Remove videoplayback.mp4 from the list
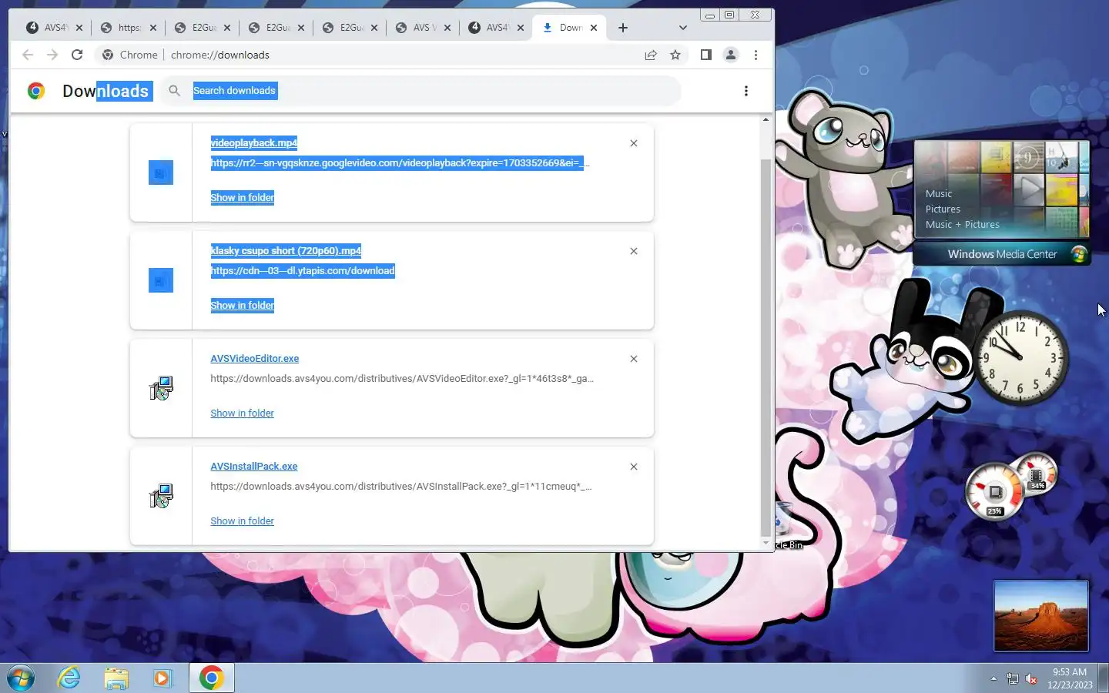Screen dimensions: 1109x693 [634, 143]
